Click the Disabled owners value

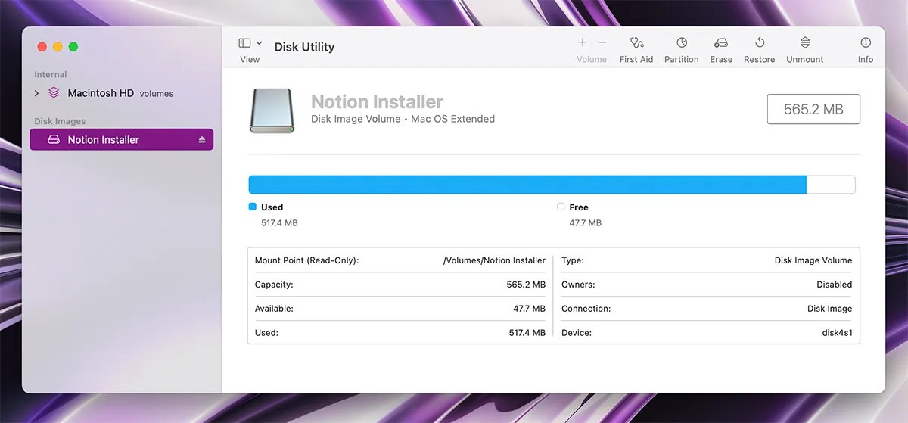tap(835, 285)
